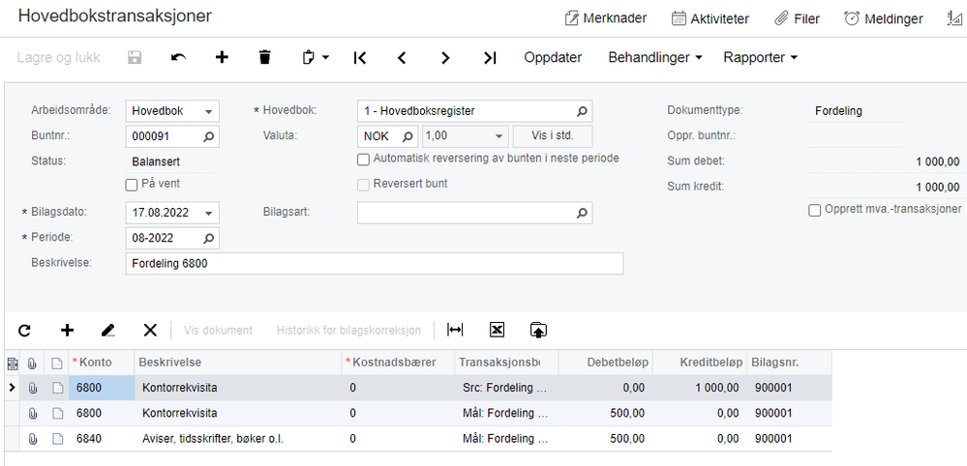Viewport: 967px width, 466px height.
Task: Enable automatic reversal next period checkbox
Action: (x=363, y=160)
